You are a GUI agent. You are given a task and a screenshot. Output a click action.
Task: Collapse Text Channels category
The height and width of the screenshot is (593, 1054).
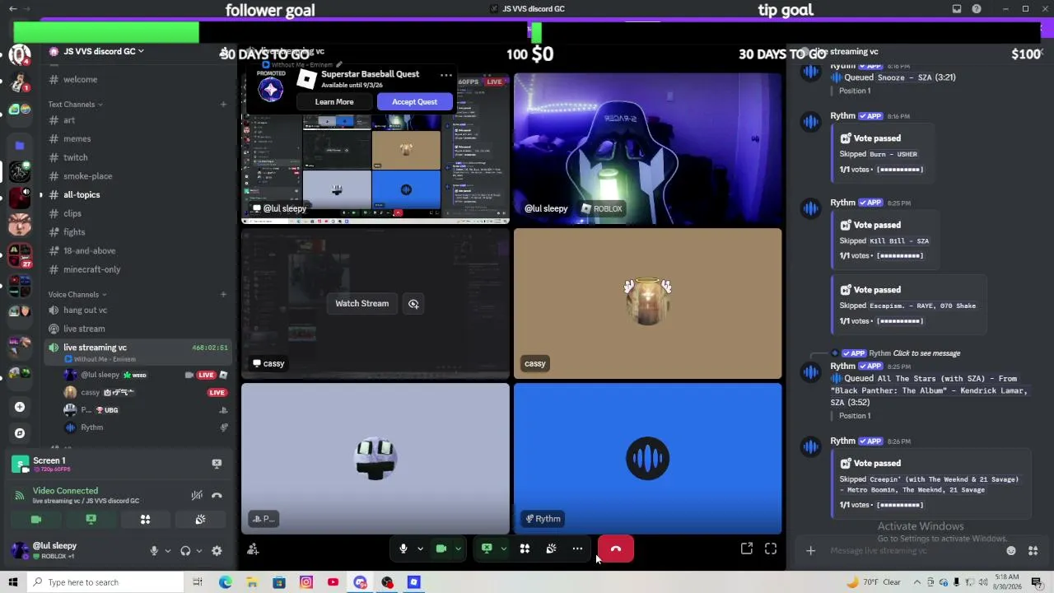[75, 105]
